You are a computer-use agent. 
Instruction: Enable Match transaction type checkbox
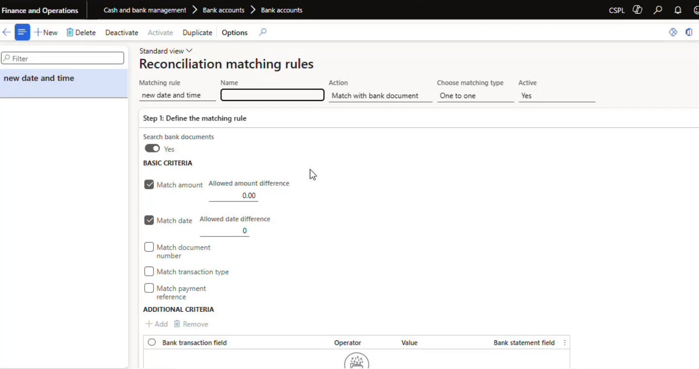149,271
